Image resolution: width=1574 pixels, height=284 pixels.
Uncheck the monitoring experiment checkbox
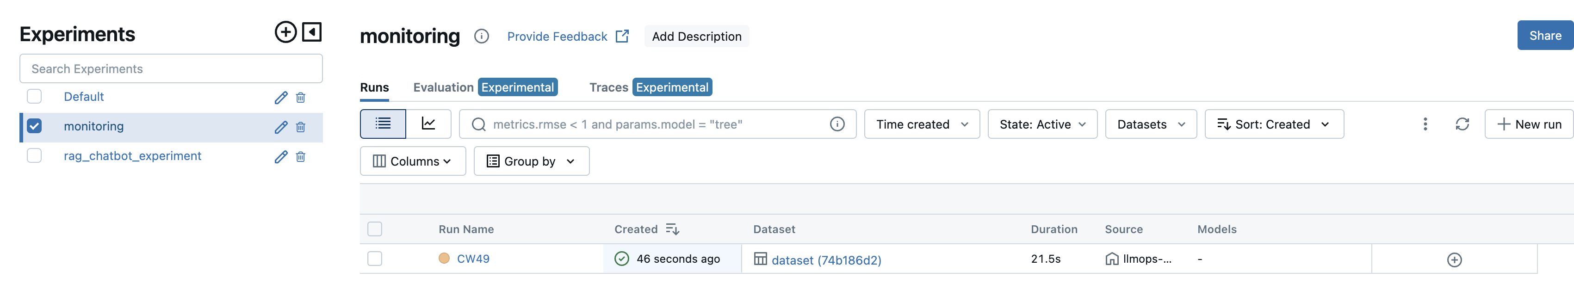point(34,126)
